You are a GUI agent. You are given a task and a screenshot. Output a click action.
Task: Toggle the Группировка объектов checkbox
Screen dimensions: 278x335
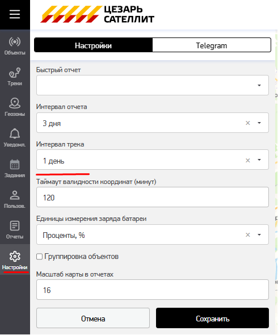pos(39,257)
